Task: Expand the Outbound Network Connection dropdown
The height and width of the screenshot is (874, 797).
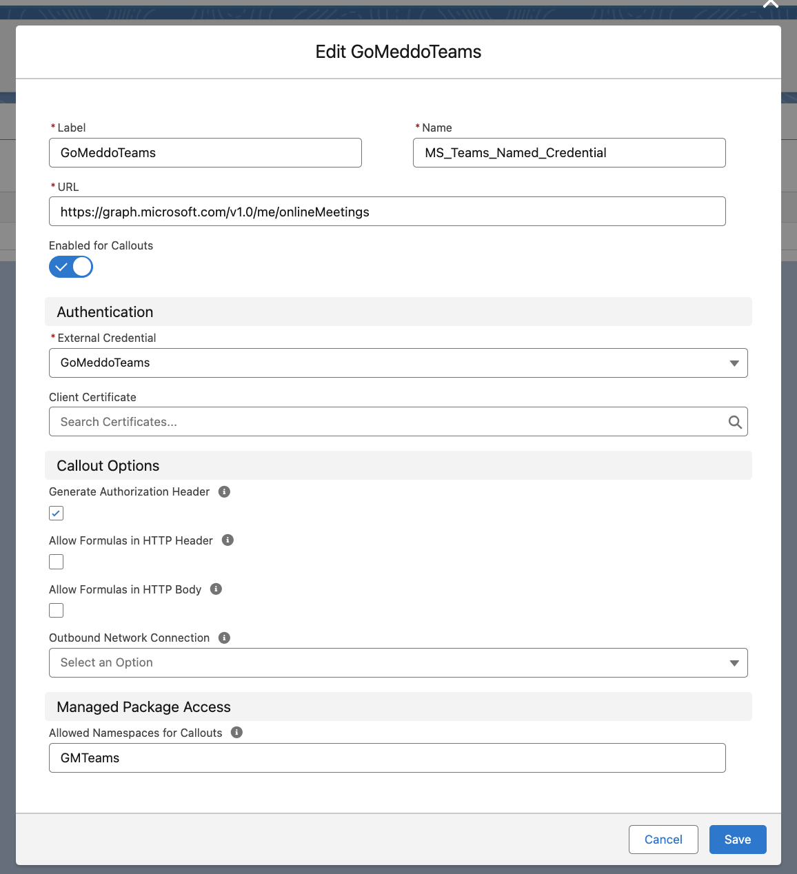Action: 398,662
